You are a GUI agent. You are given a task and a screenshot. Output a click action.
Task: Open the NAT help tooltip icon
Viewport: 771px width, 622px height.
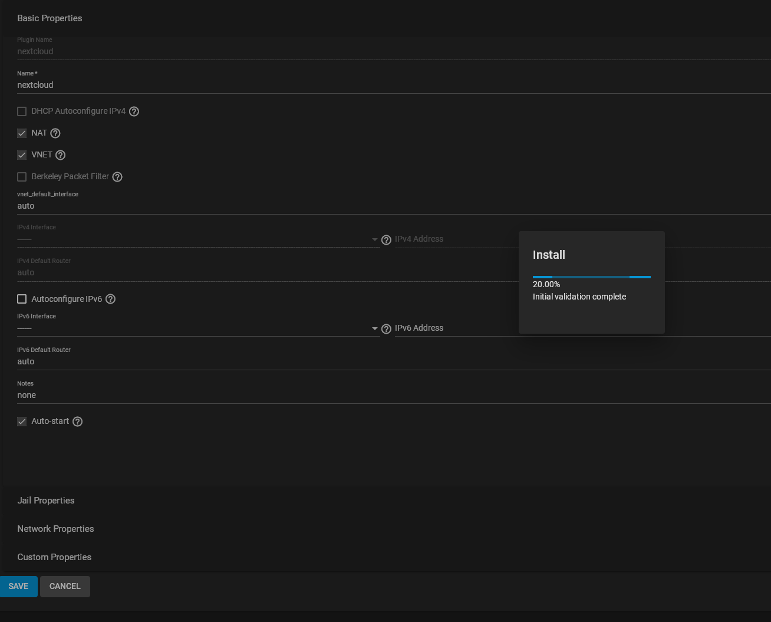click(x=55, y=133)
